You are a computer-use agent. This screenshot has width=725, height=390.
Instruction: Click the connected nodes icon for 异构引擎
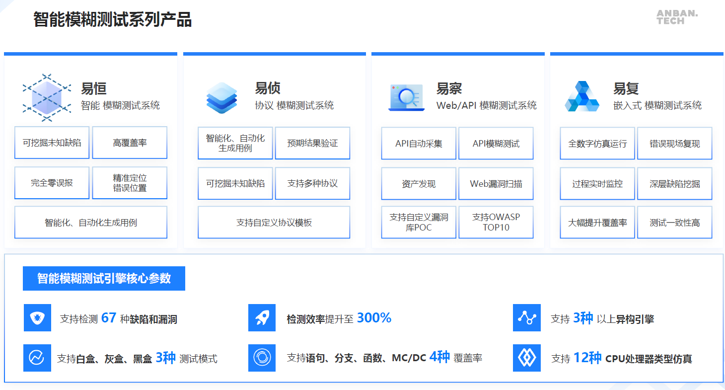pyautogui.click(x=526, y=317)
